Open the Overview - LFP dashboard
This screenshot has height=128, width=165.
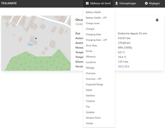pos(94,79)
